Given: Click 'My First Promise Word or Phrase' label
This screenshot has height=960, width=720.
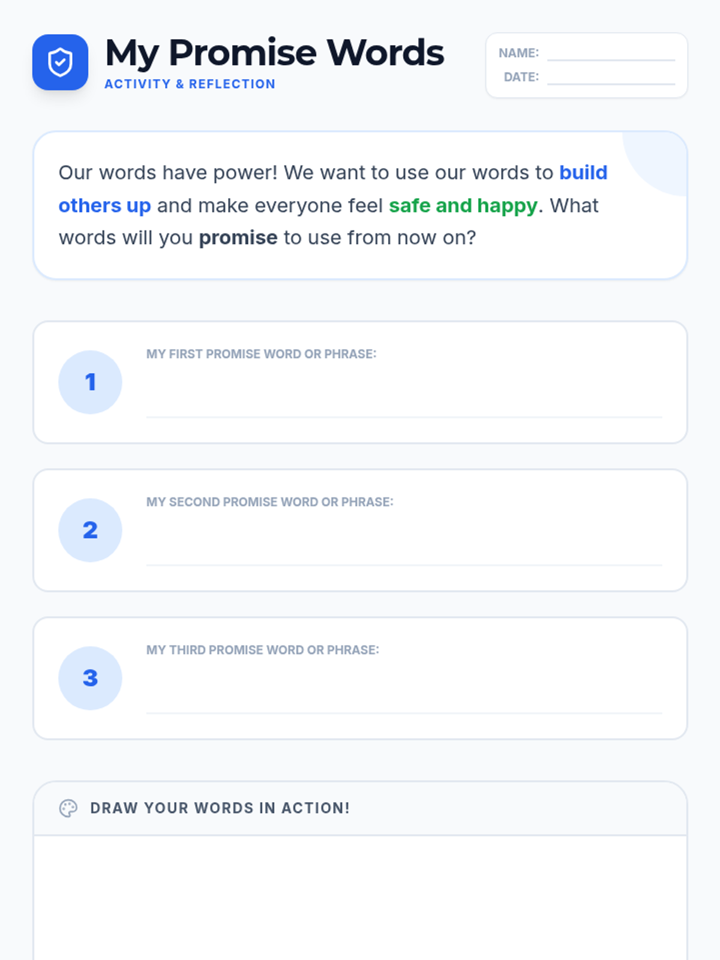Looking at the screenshot, I should [261, 354].
